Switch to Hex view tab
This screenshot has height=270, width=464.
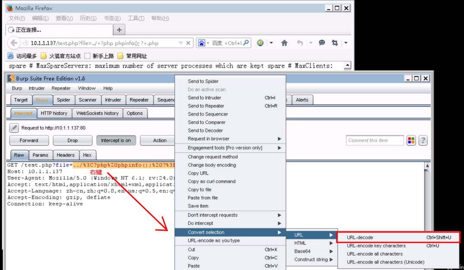pyautogui.click(x=87, y=155)
